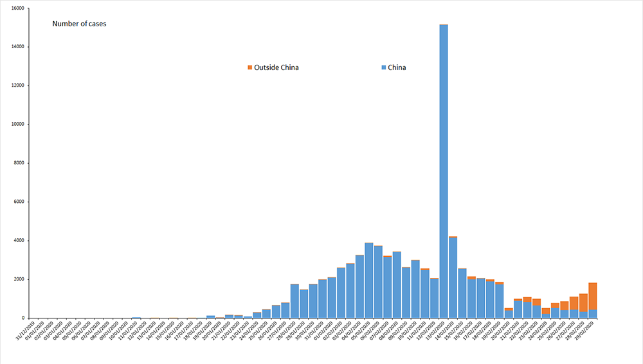Click the 16000 y-axis label
Viewport: 643px width, 364px height.
[x=16, y=9]
